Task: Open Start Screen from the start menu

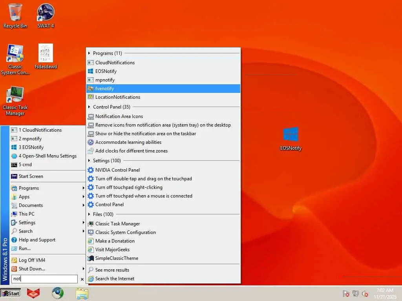Action: 48,176
